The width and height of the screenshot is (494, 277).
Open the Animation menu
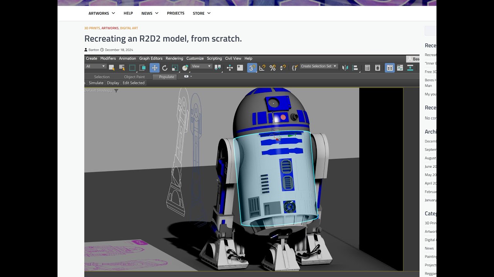pyautogui.click(x=127, y=58)
